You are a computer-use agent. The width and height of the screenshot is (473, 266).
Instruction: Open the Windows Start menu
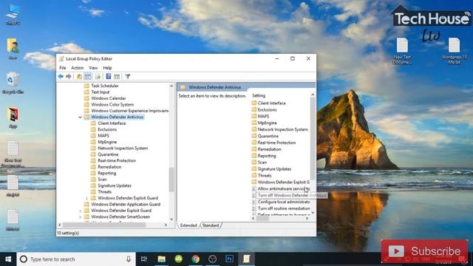click(8, 259)
